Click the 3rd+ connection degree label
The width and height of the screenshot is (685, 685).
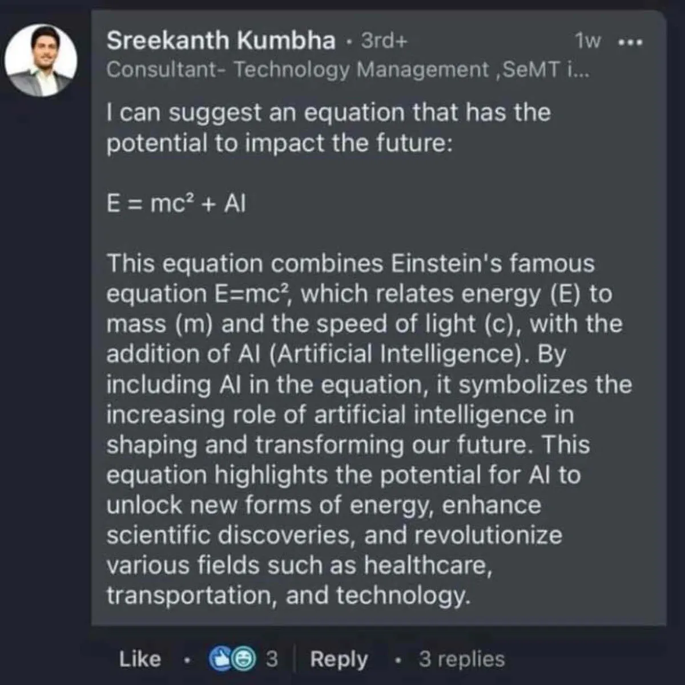coord(385,42)
